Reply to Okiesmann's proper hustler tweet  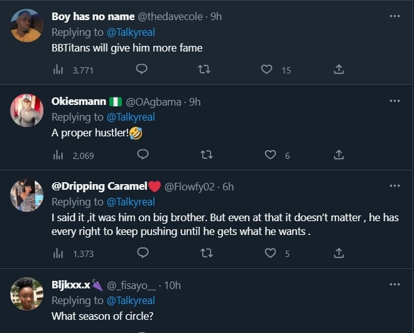click(x=143, y=155)
